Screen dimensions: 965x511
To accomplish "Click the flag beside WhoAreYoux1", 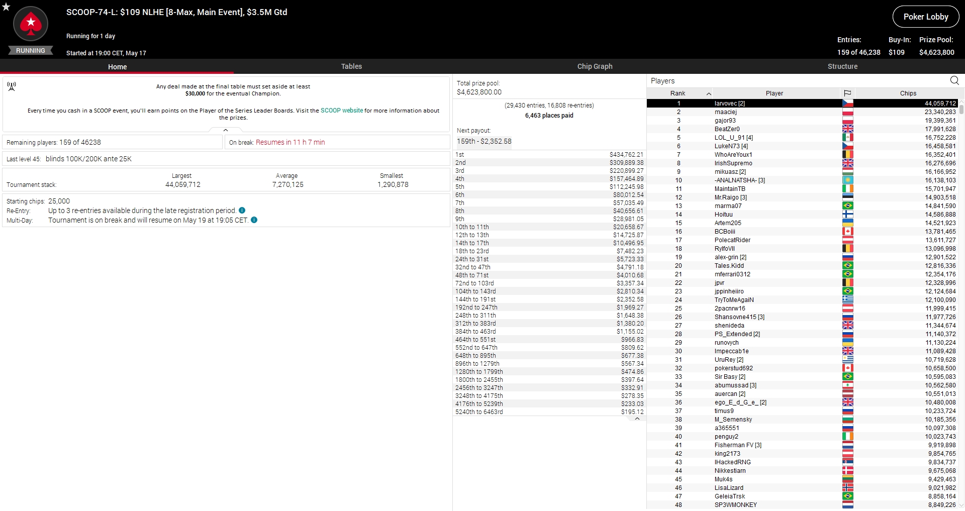I will coord(848,155).
